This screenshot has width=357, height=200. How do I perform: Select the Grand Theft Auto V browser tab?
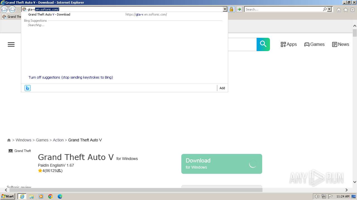coord(11,17)
